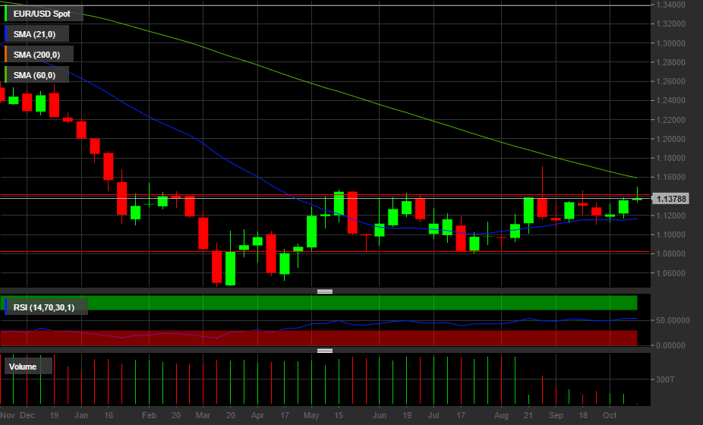
Task: Click the 1.20000 price axis label
Action: tap(671, 139)
